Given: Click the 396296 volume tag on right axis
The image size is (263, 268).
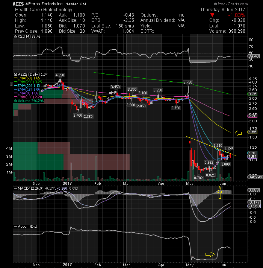Looking at the screenshot, I should point(255,177).
